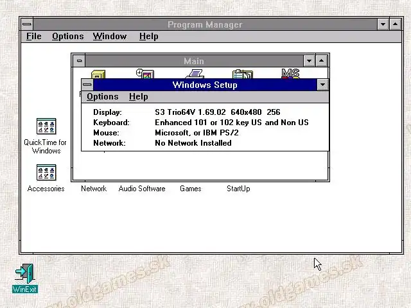The width and height of the screenshot is (411, 308).
Task: Select the StartUp program group label
Action: click(238, 189)
